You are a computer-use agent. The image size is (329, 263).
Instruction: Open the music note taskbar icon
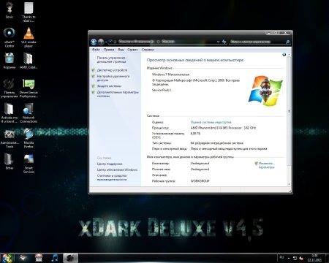[x=55, y=258]
